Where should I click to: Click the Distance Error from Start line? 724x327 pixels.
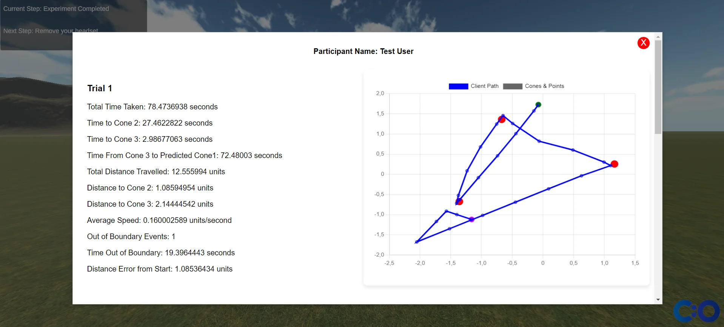tap(160, 269)
